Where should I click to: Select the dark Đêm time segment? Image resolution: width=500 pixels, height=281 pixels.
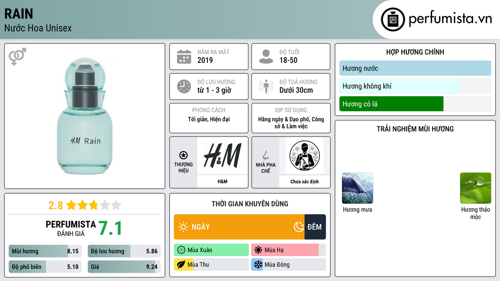click(315, 227)
